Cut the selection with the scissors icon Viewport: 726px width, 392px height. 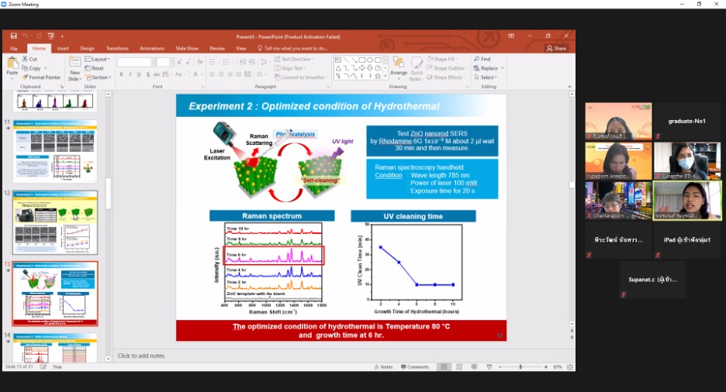[29, 59]
